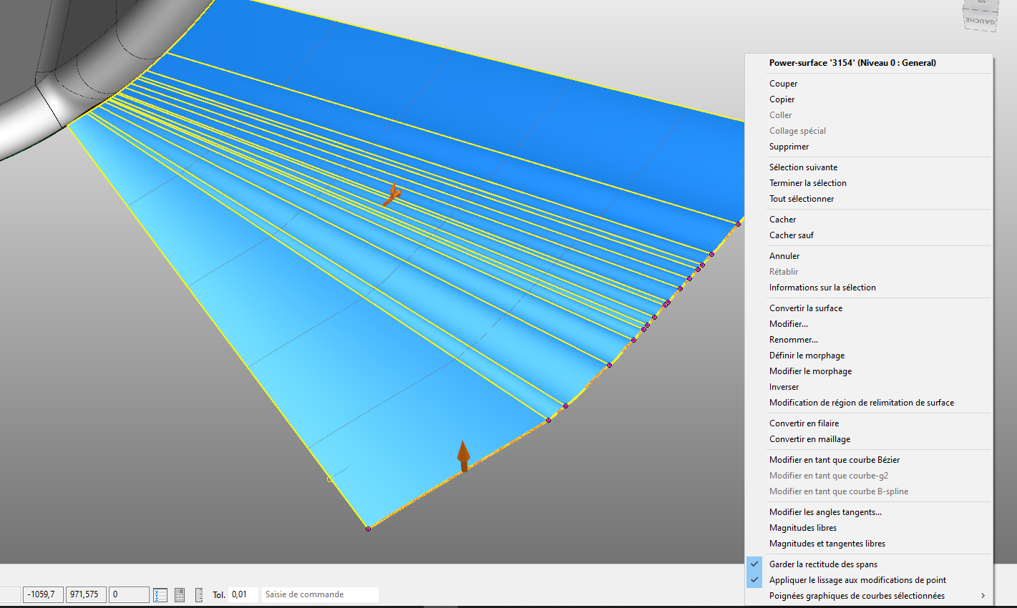Expand 'Poignées graphiques de courbes sélectionnées' submenu

click(869, 596)
